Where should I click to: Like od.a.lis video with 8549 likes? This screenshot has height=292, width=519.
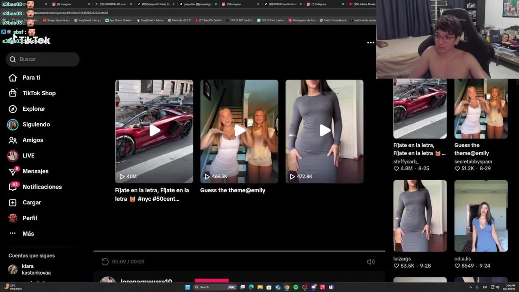457,266
